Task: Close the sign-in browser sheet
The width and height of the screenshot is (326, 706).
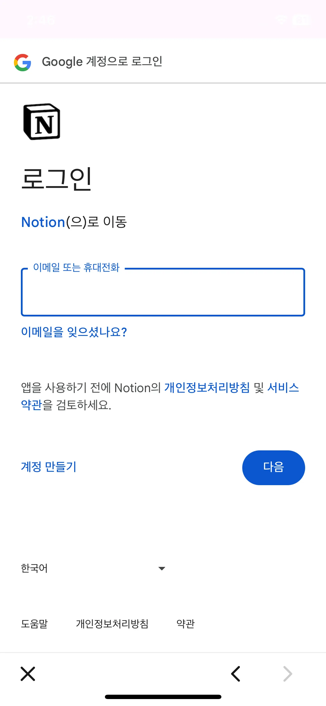Action: (28, 674)
